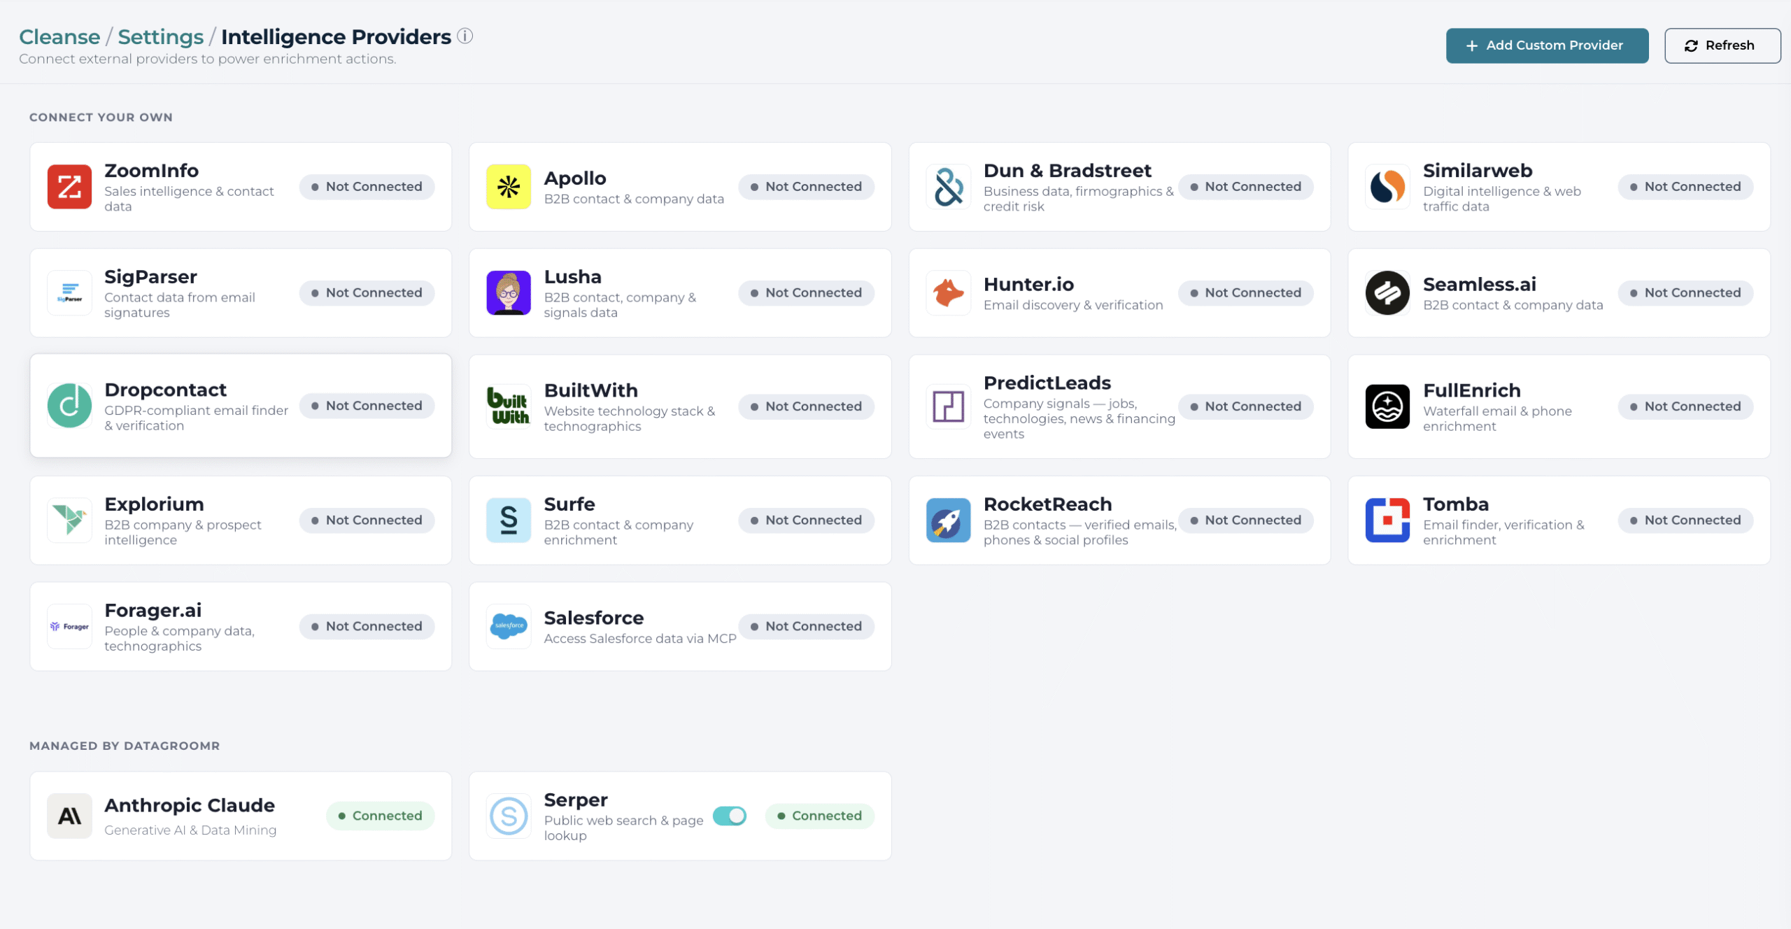Click the ZoomInfo logo icon
Viewport: 1791px width, 929px height.
pos(69,187)
